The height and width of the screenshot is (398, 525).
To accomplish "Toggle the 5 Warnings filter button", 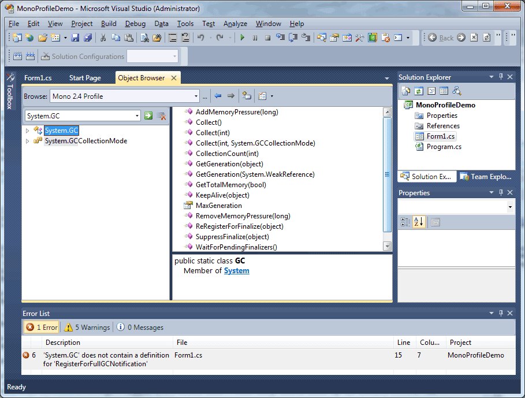I will coord(87,328).
